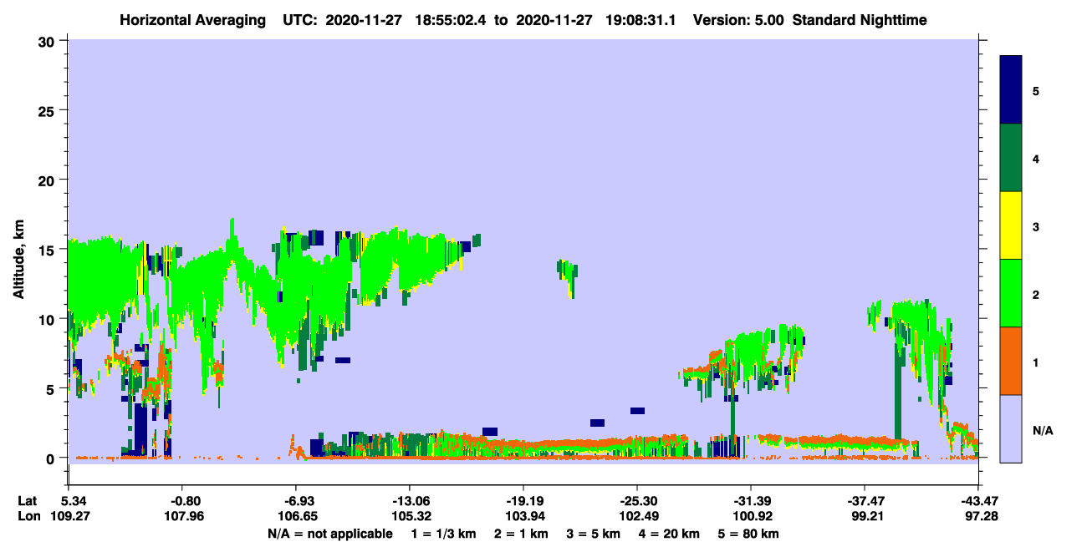This screenshot has width=1087, height=557.
Task: Click the longitude tick label 103.94
Action: [523, 517]
